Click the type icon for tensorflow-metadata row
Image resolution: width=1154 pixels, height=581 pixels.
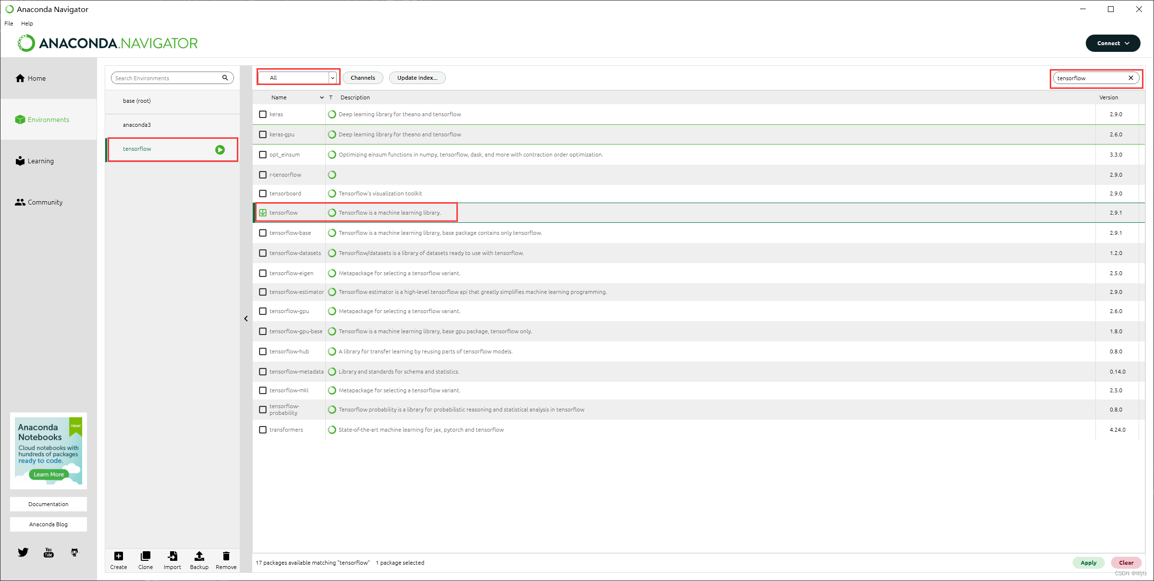[x=332, y=372]
